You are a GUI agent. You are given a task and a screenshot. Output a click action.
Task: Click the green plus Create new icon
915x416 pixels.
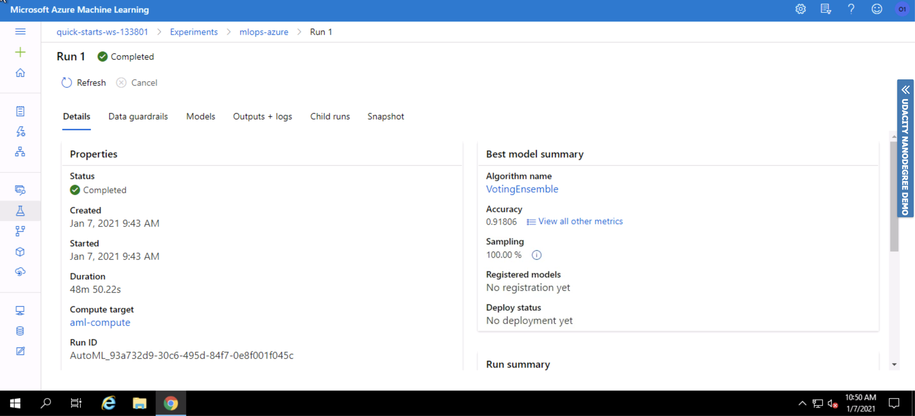pos(20,52)
